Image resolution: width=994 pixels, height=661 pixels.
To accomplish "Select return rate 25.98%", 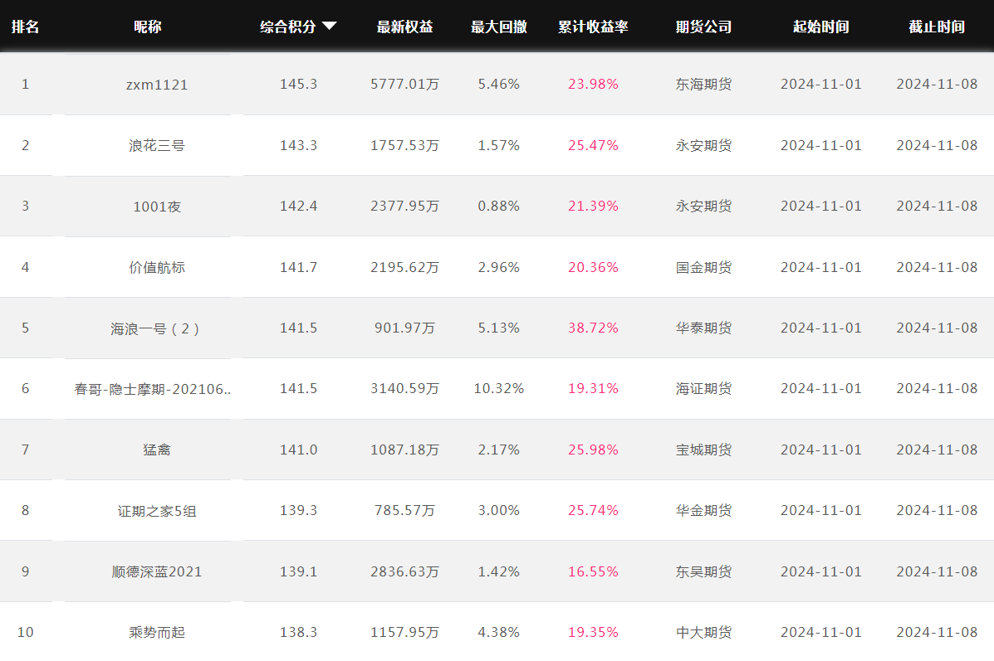I will (x=594, y=450).
